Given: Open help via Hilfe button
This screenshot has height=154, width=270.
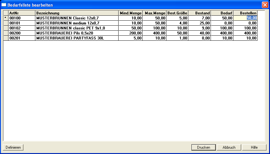Looking at the screenshot, I should pyautogui.click(x=254, y=147).
